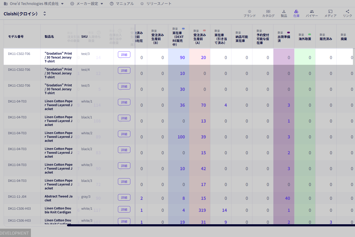Viewport: 355px width, 237px height.
Task: Click the blue indicator in 実在庫 DEXTRE header
Action: [x=183, y=29]
